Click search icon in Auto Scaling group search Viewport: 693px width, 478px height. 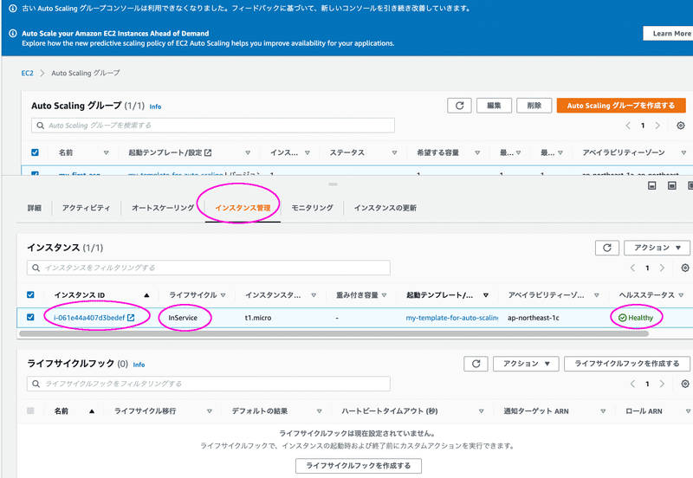point(40,126)
